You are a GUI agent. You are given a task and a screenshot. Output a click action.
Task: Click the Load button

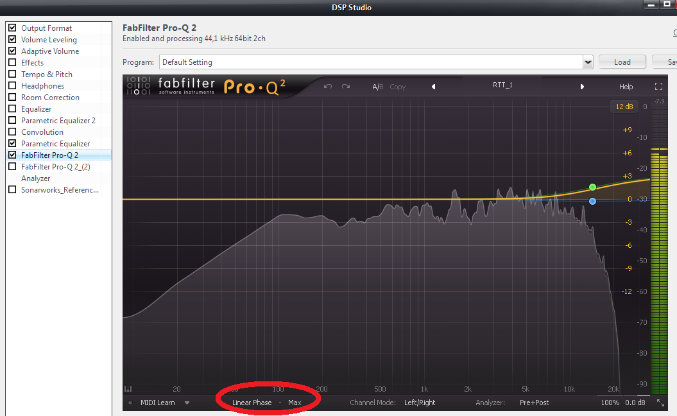[x=622, y=62]
